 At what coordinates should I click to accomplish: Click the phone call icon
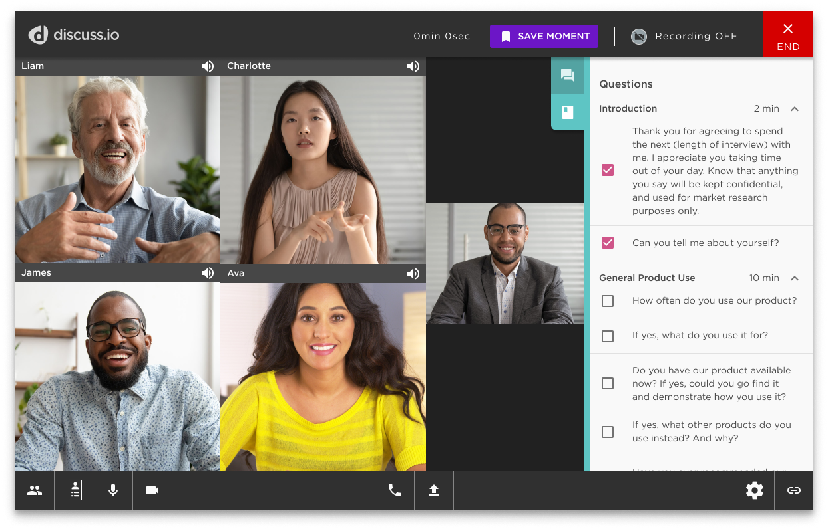click(x=395, y=490)
